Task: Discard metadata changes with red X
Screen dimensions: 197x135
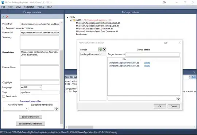Action: click(7, 17)
